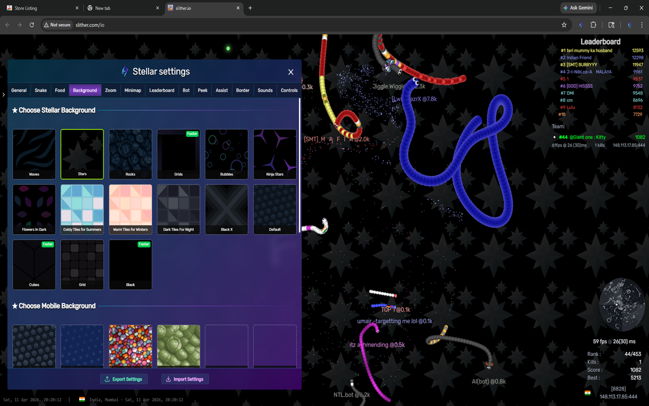This screenshot has width=649, height=406.
Task: Click the Not secure site info chip
Action: (57, 25)
